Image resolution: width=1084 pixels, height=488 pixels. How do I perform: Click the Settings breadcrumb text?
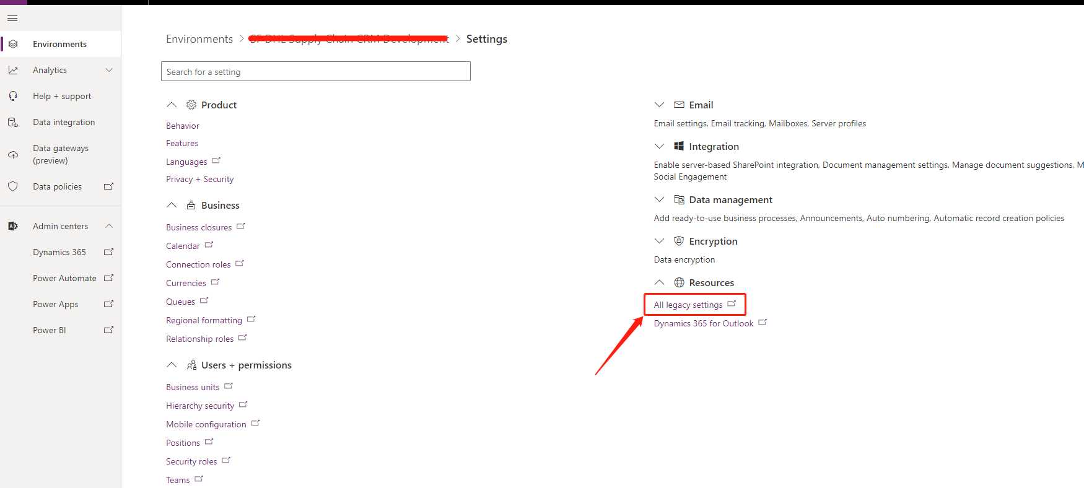click(x=487, y=39)
